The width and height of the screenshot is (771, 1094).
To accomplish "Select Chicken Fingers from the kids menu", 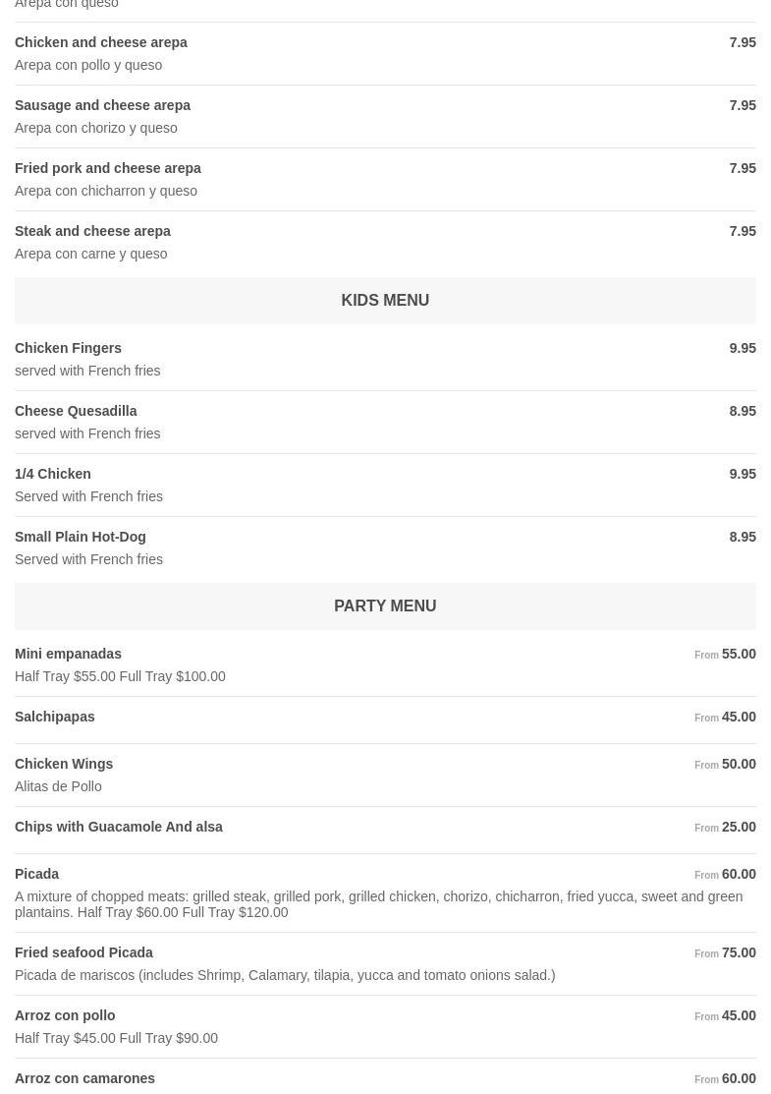I will pos(69,349).
